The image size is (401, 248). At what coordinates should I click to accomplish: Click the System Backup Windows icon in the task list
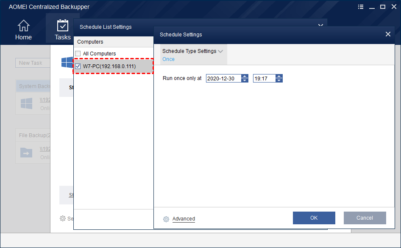tap(27, 103)
